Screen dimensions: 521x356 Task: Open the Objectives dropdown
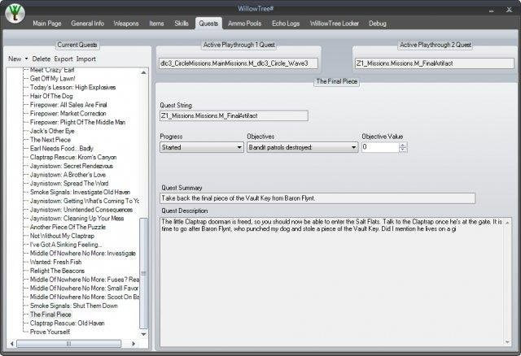[x=302, y=147]
